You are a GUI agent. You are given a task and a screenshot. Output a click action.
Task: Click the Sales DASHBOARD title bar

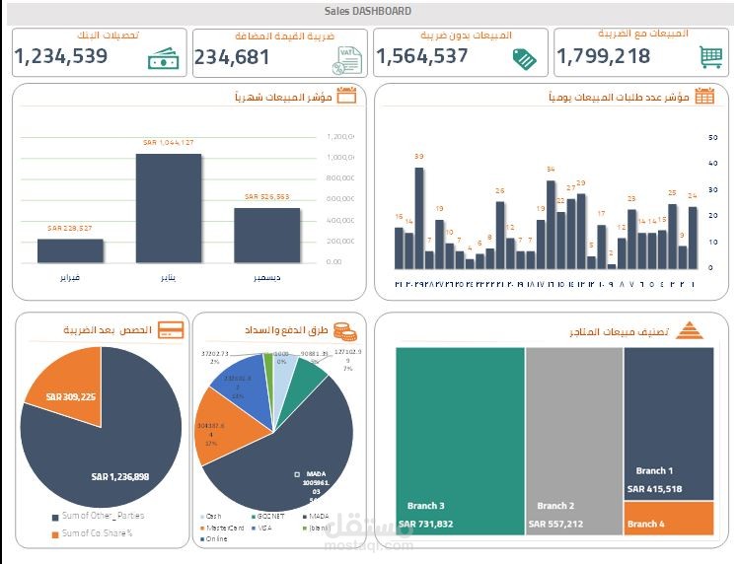[369, 12]
